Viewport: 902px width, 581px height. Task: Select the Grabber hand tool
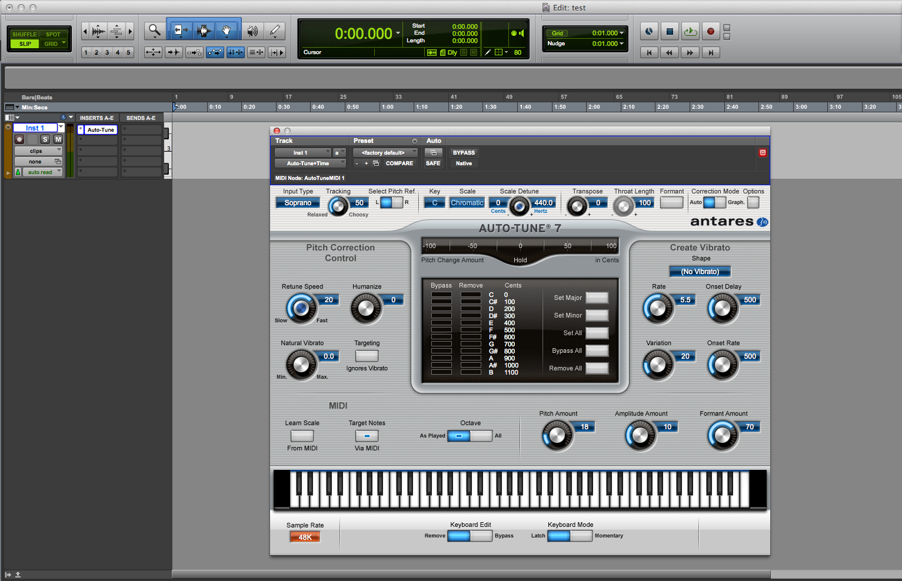tap(226, 31)
